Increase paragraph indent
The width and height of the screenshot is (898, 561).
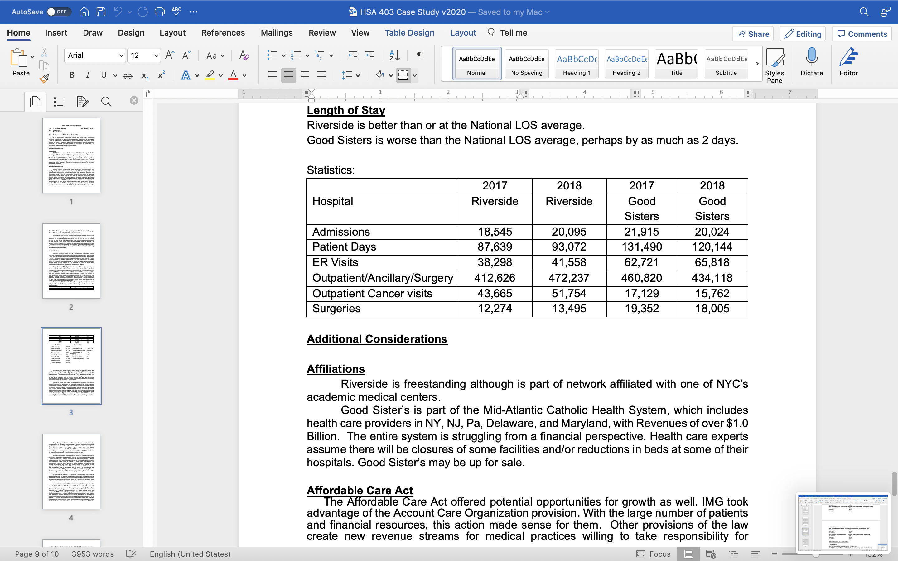369,55
